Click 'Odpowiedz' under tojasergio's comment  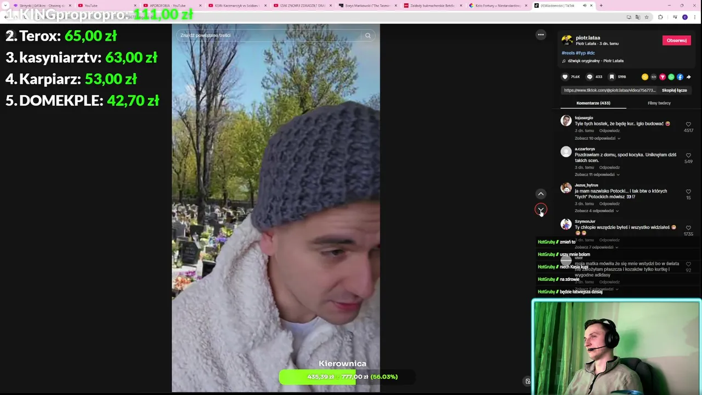tap(609, 131)
